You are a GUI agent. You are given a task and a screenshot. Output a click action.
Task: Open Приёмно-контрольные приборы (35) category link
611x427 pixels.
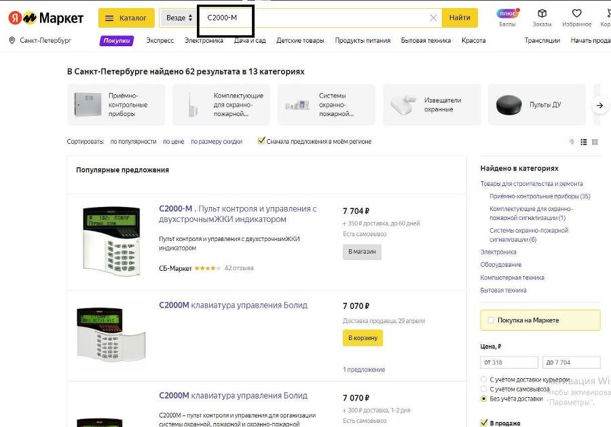pos(538,196)
